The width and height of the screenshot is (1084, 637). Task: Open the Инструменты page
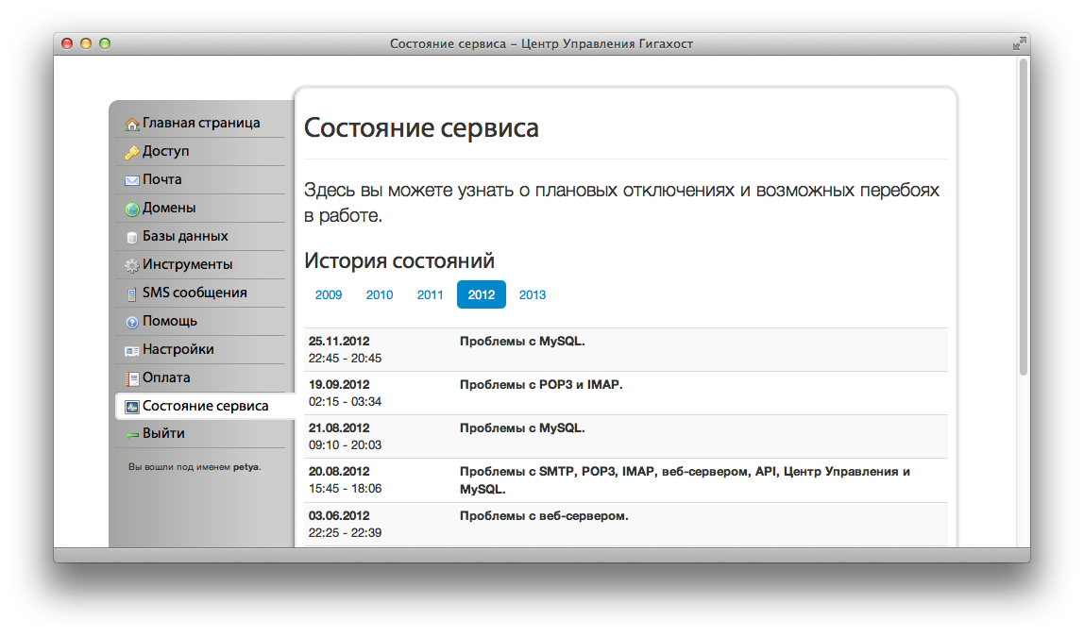(x=187, y=264)
